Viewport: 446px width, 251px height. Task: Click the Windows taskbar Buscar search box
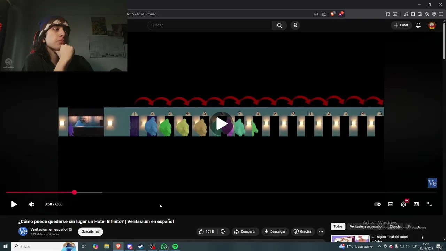pyautogui.click(x=44, y=246)
